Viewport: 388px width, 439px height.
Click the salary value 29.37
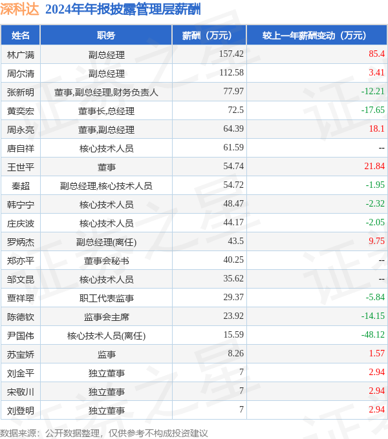click(233, 297)
